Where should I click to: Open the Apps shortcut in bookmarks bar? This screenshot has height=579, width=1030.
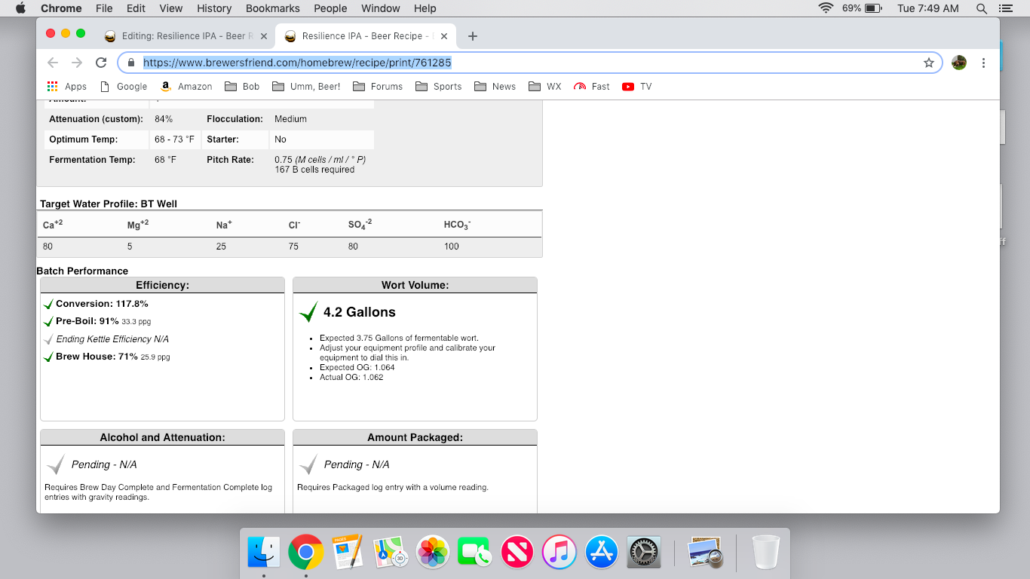coord(67,87)
